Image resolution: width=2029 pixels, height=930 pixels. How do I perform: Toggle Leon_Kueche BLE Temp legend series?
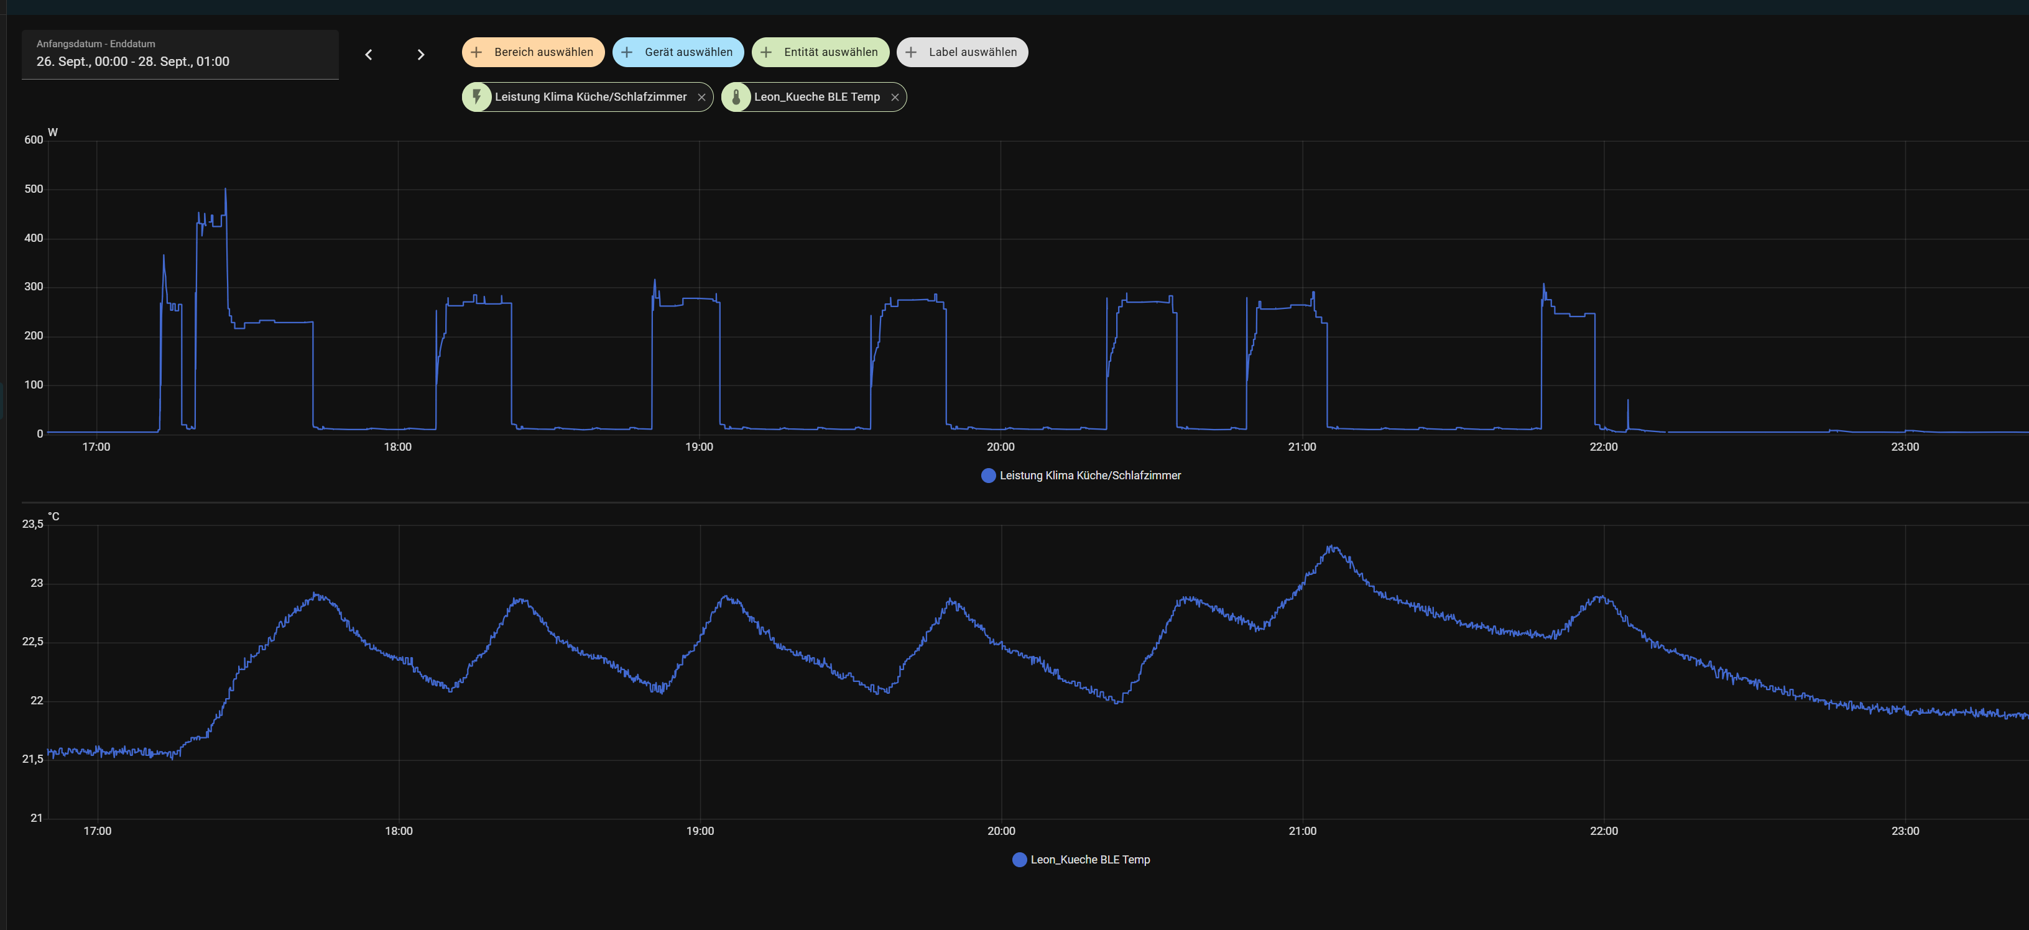click(x=1089, y=860)
